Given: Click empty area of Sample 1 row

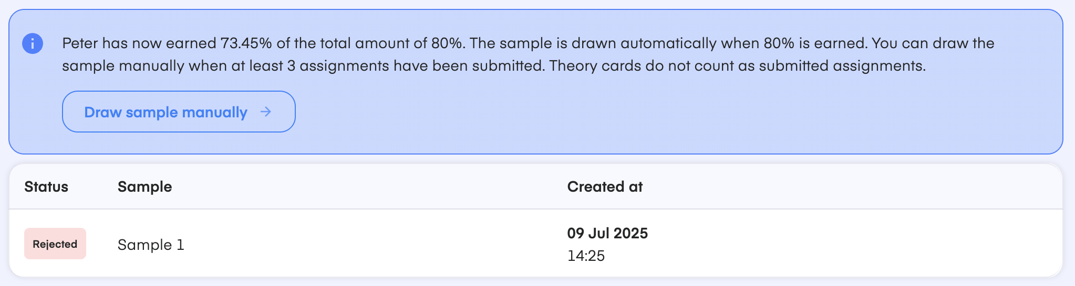Looking at the screenshot, I should (368, 244).
